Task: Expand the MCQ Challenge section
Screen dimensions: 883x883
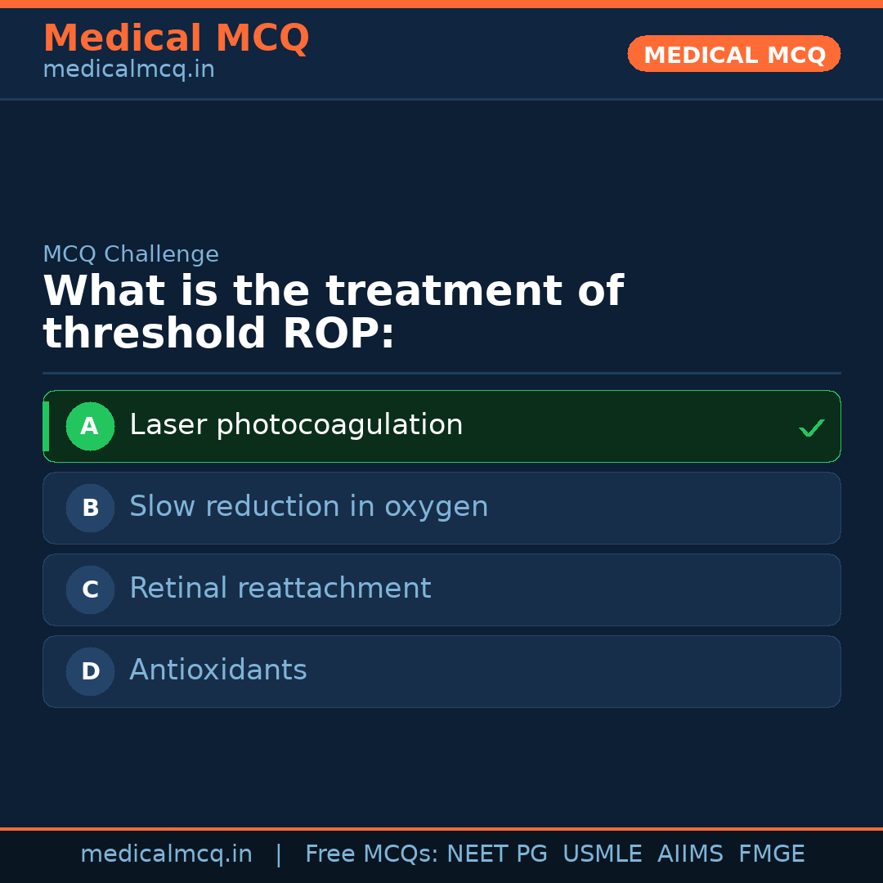Action: pos(131,254)
